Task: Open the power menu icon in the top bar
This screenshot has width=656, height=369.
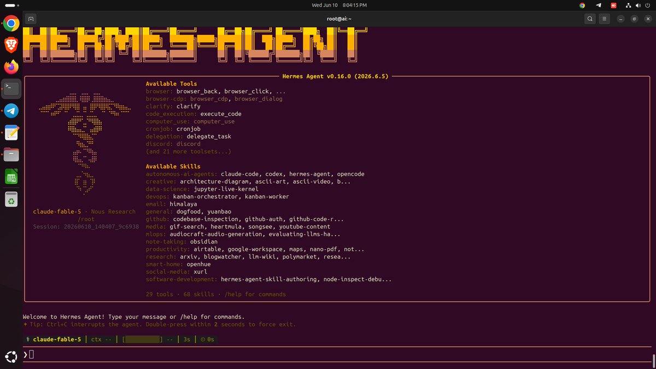Action: tap(647, 5)
